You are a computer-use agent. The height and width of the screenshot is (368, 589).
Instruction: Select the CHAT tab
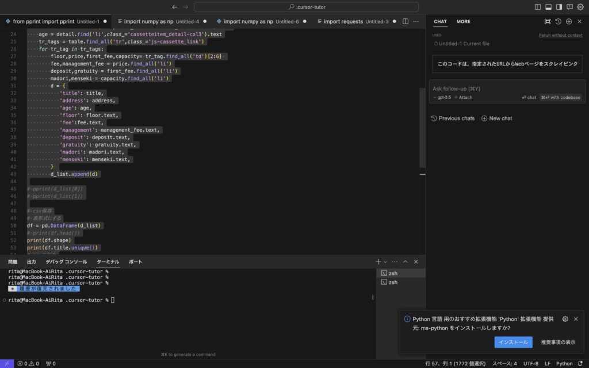click(x=440, y=21)
